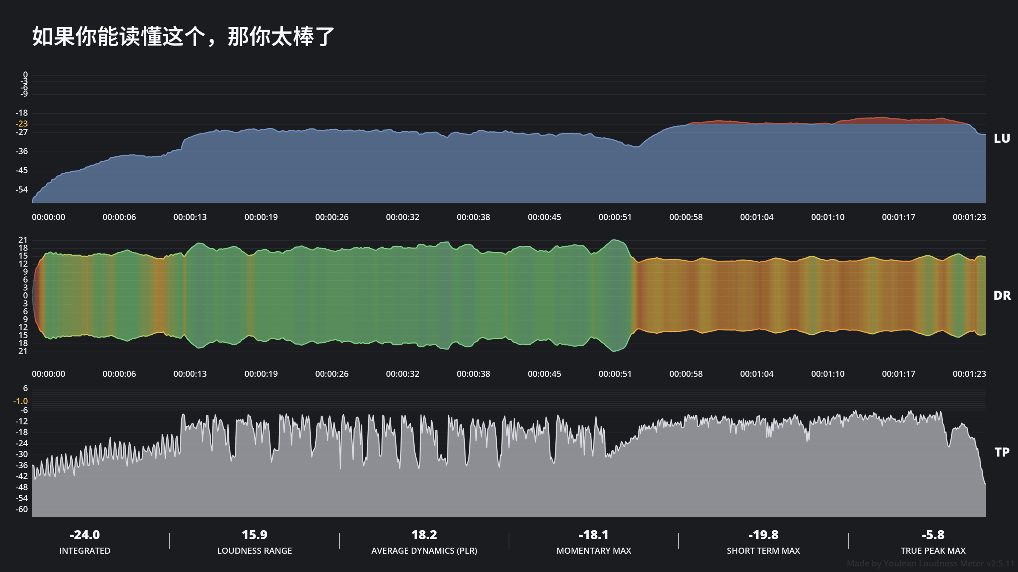1018x572 pixels.
Task: Click the 6 tick on TP axis
Action: [25, 388]
